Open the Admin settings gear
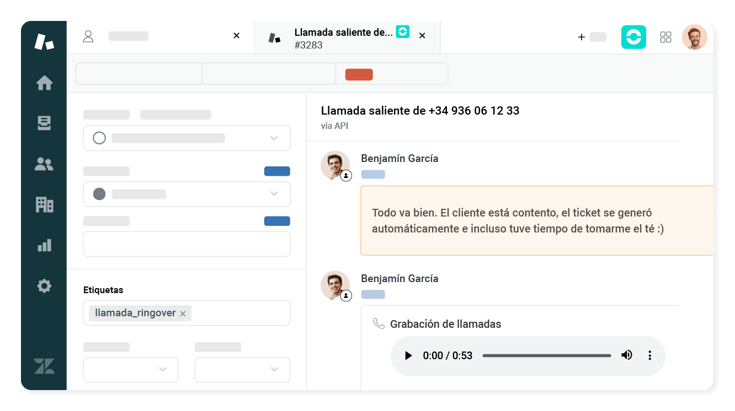The width and height of the screenshot is (735, 411). (x=44, y=285)
